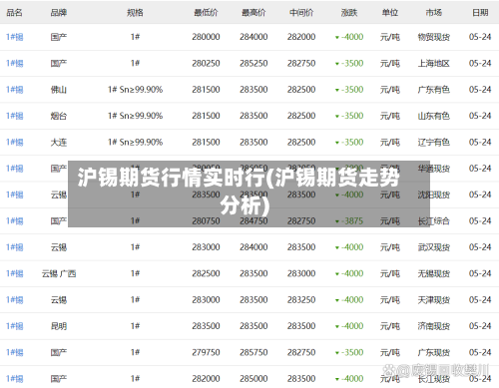Open the 1#锡 link in the 广东现货 row
This screenshot has height=388, width=499.
15,352
